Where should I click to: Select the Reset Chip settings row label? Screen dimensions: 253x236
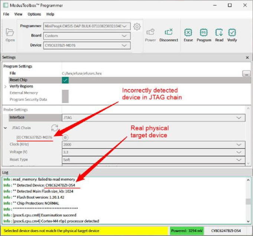pos(19,80)
